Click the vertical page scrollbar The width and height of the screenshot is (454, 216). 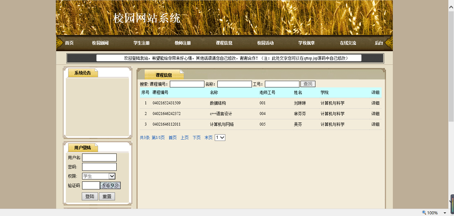(451, 66)
